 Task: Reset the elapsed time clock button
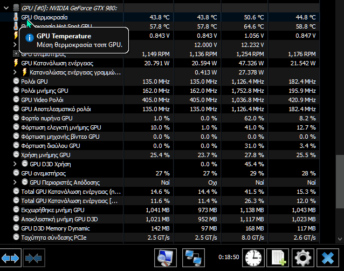coord(253,258)
